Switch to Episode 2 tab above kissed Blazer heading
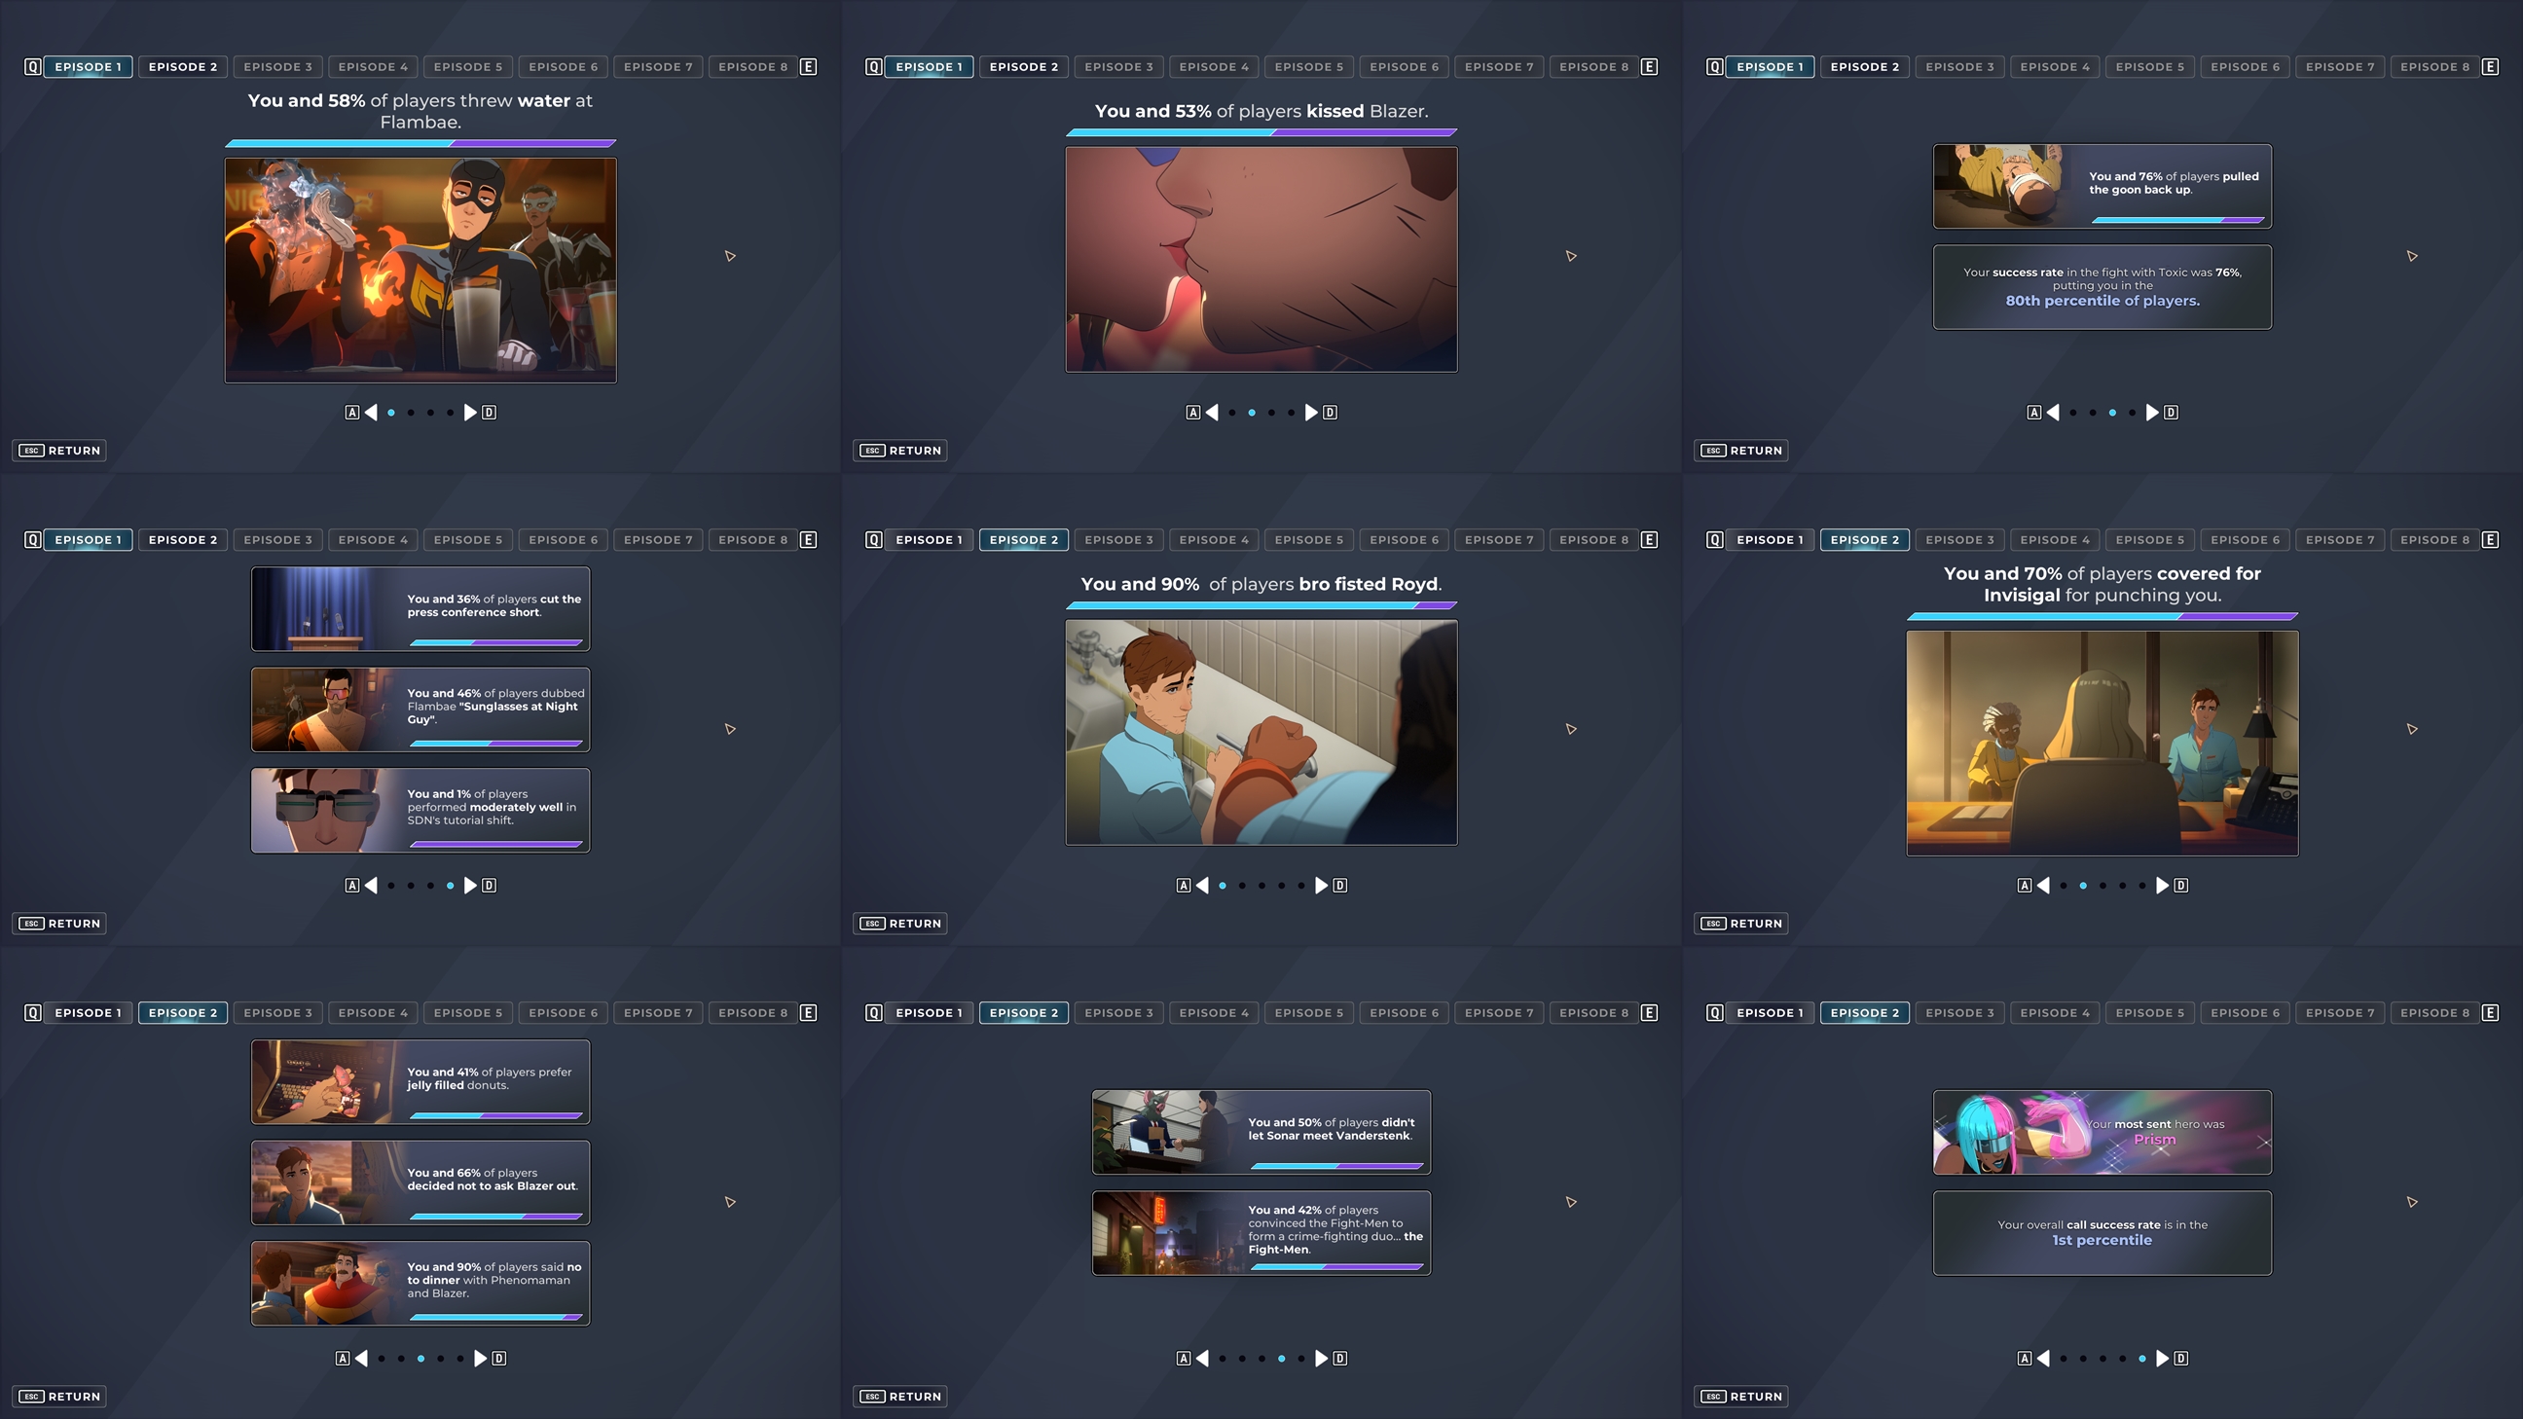 coord(1023,66)
